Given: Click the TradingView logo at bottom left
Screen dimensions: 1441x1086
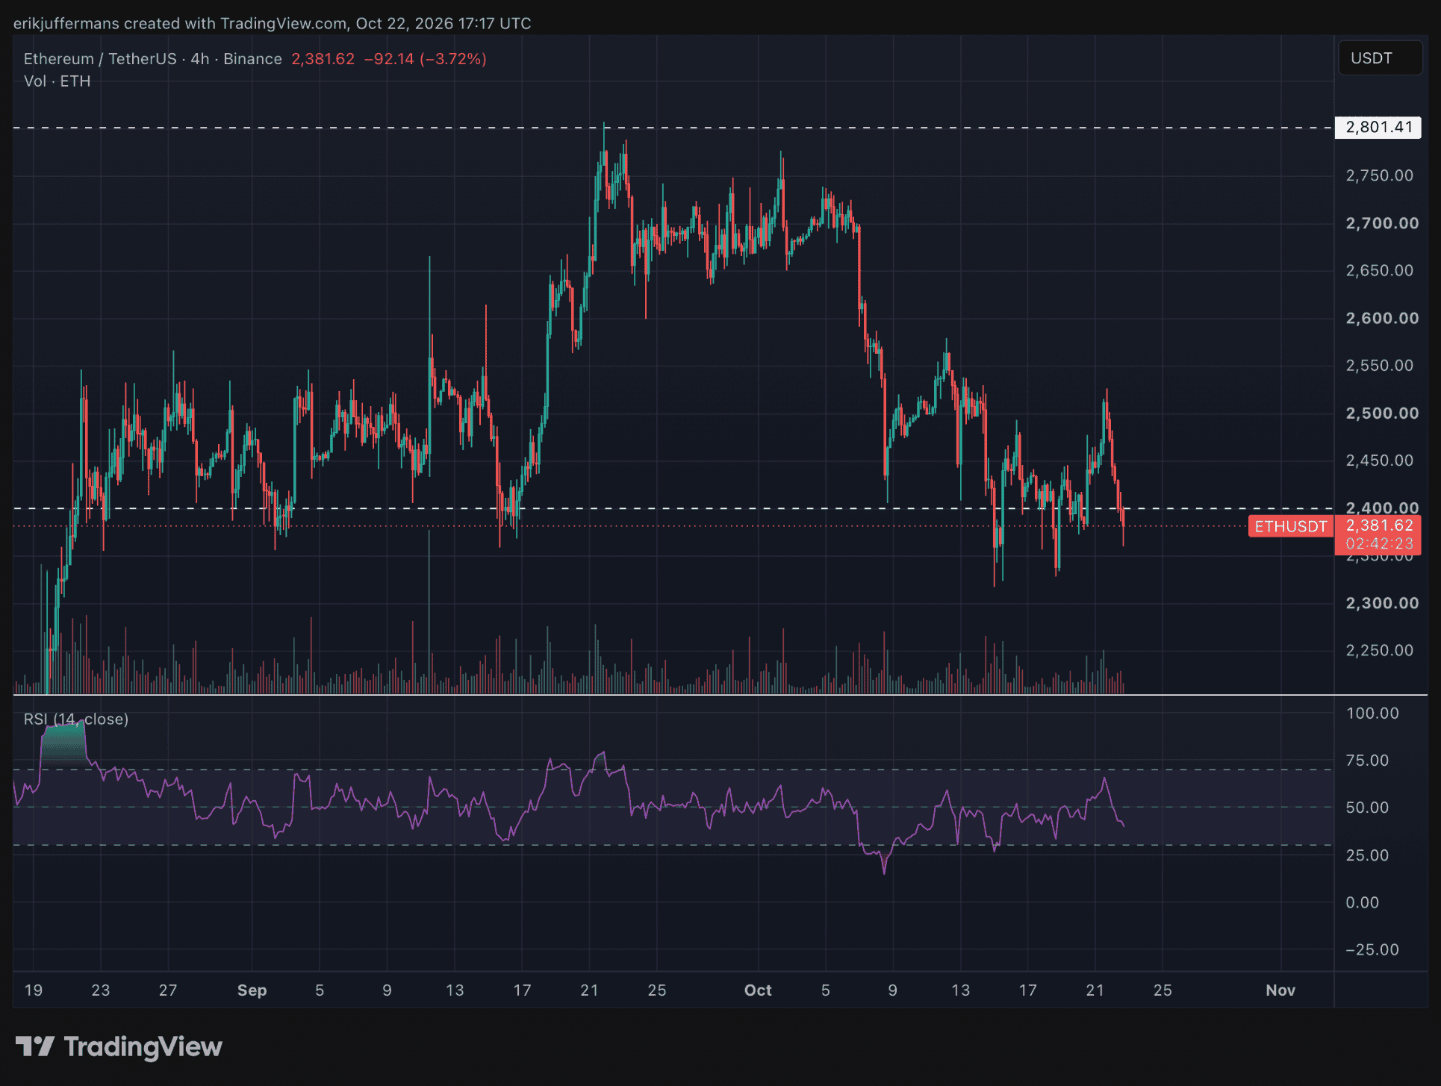Looking at the screenshot, I should [119, 1046].
